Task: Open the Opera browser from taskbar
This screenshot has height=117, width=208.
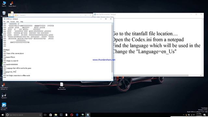Action: tap(72, 115)
